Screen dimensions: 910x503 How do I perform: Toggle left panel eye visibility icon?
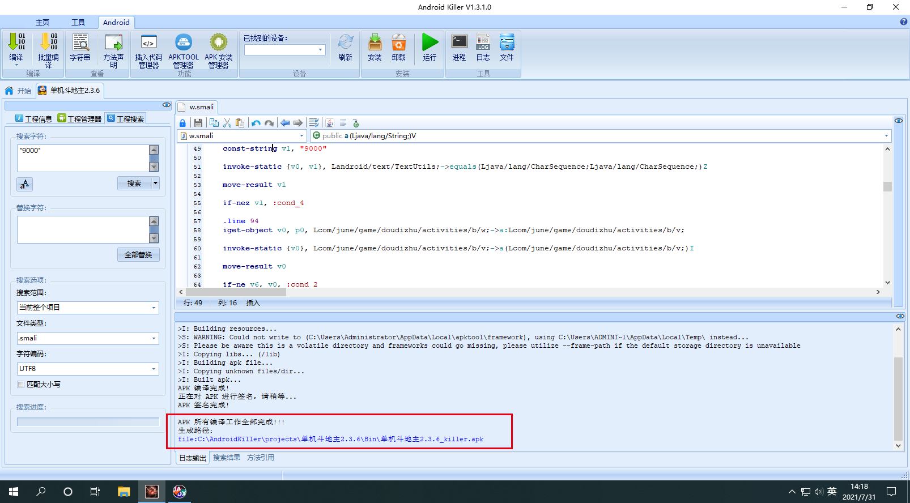pyautogui.click(x=167, y=105)
